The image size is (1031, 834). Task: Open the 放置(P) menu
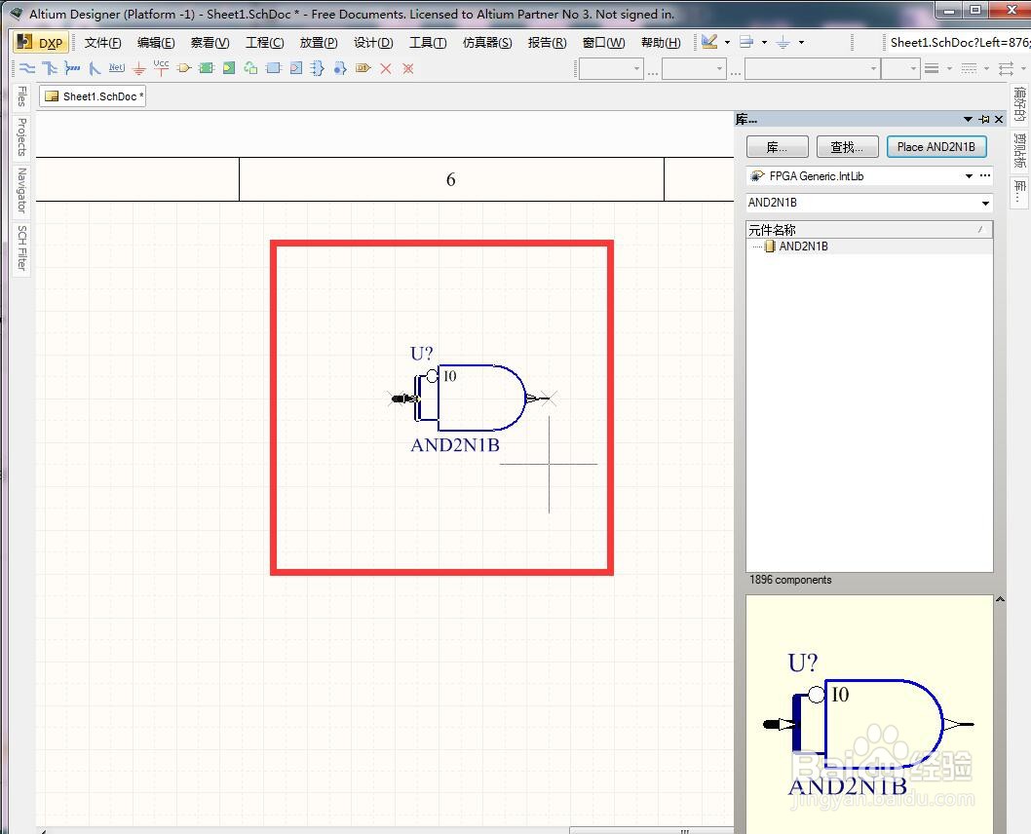[x=319, y=43]
